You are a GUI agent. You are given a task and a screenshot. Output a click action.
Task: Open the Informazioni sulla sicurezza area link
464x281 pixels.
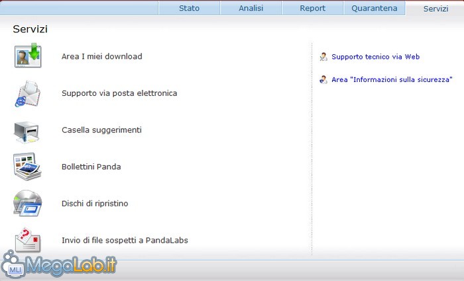[x=392, y=79]
